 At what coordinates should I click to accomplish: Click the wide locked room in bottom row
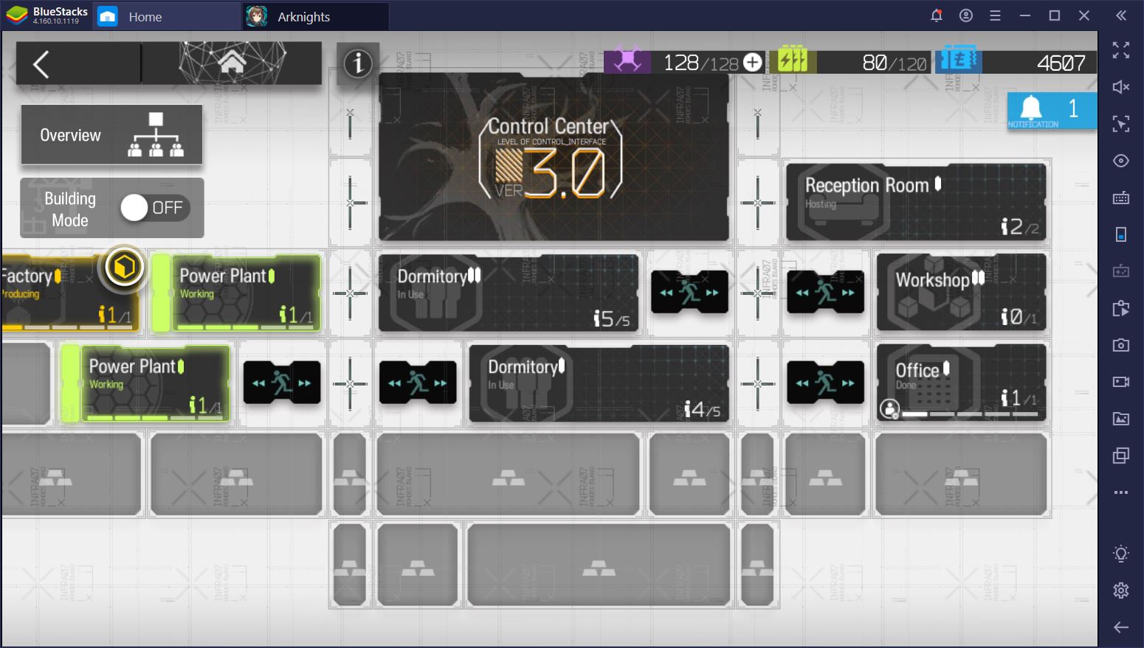click(599, 565)
